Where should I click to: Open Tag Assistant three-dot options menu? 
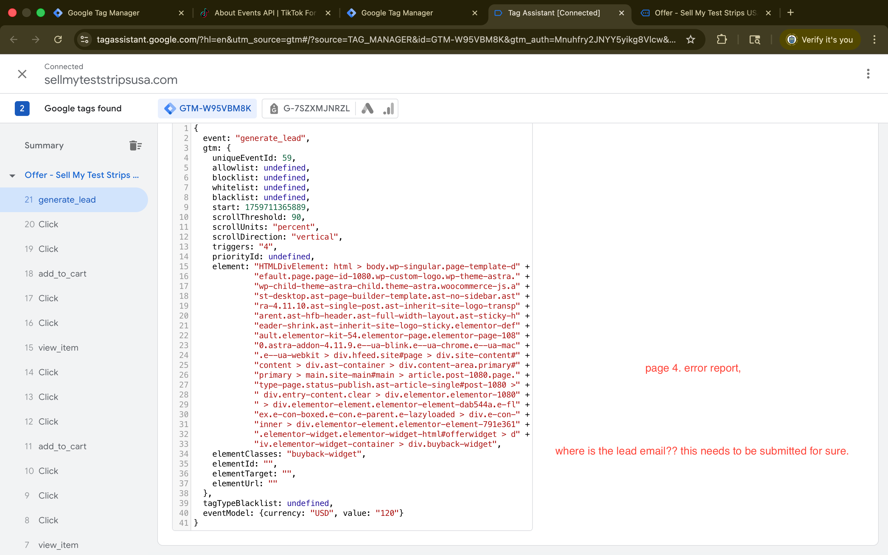868,74
